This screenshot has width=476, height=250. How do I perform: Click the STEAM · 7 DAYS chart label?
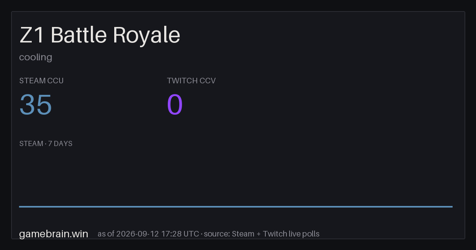click(x=46, y=144)
